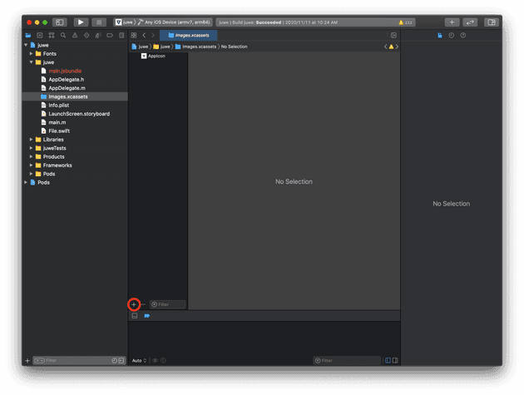The image size is (524, 395).
Task: Toggle breakpoints activation icon
Action: pyautogui.click(x=146, y=316)
